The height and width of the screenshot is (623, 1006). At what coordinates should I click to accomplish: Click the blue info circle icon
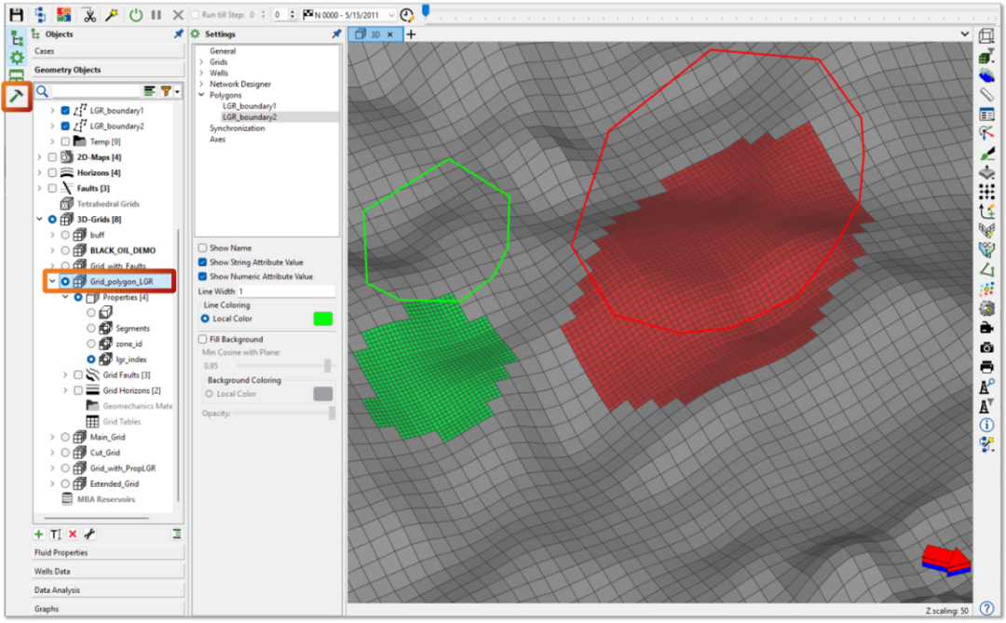[986, 426]
